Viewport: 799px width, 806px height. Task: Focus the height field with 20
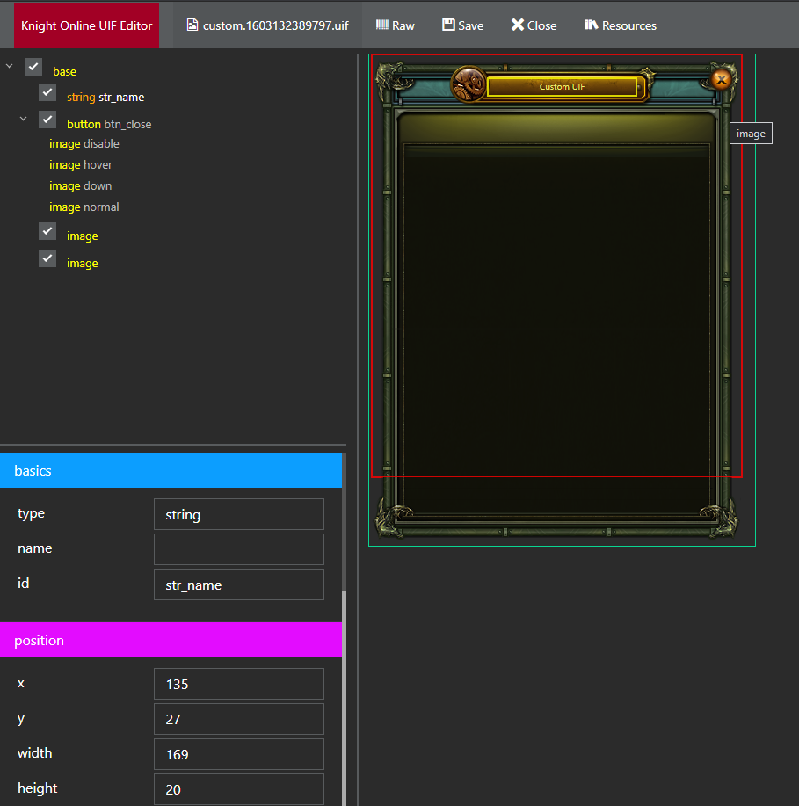tap(239, 789)
